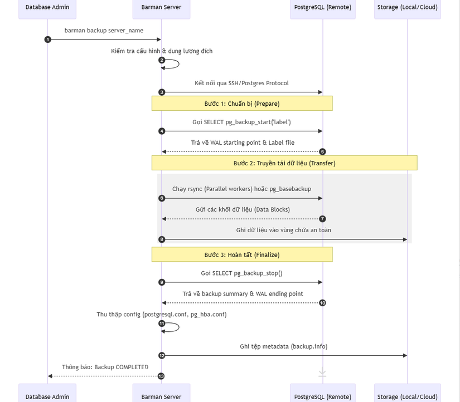Click the top Barman Server participant box
This screenshot has height=402, width=460.
coord(161,8)
